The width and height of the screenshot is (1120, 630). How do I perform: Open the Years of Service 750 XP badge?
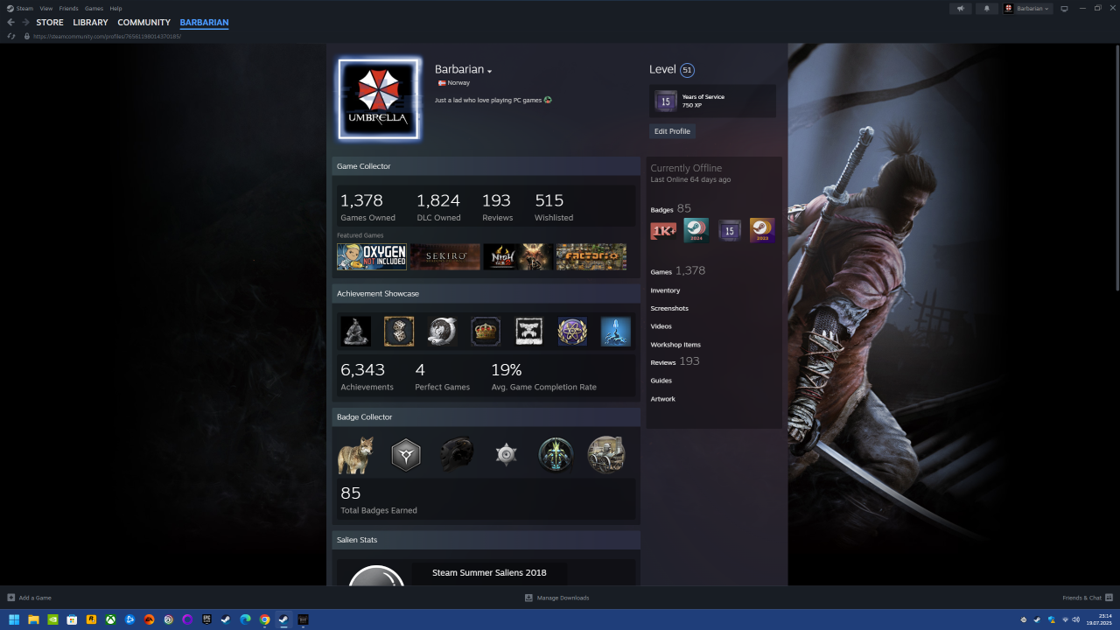coord(713,101)
